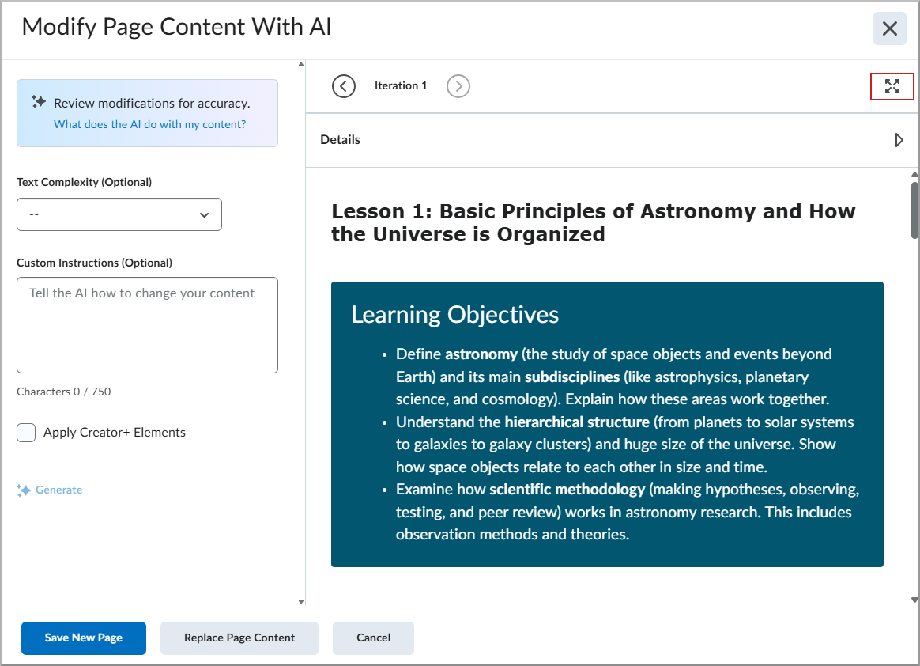920x666 pixels.
Task: Enable the Apply Creator+ Elements checkbox
Action: coord(26,433)
